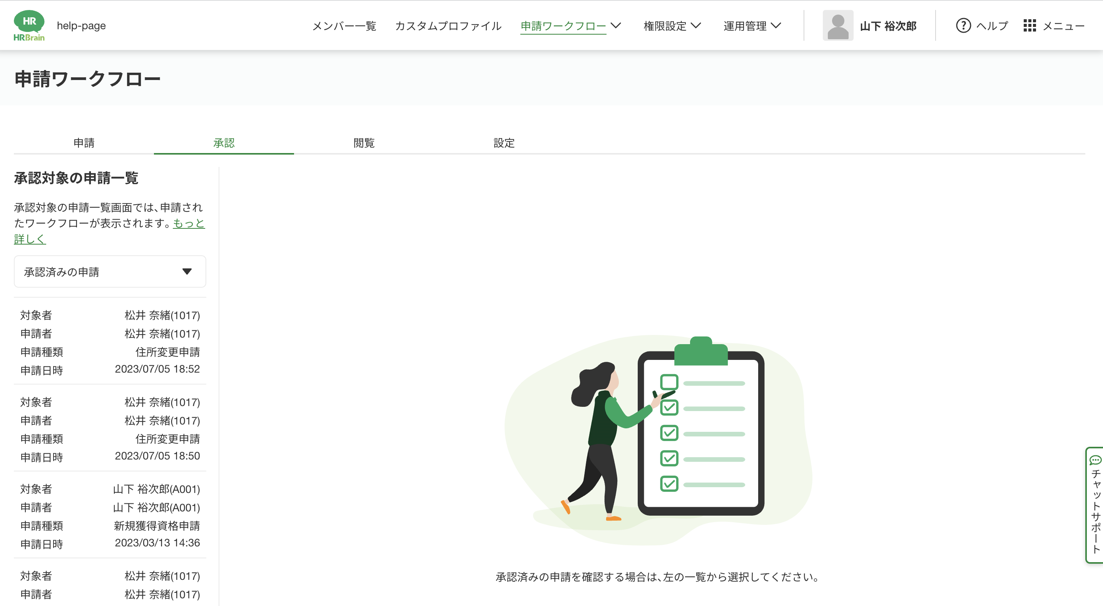Click the ヘルプ text link

click(x=992, y=26)
